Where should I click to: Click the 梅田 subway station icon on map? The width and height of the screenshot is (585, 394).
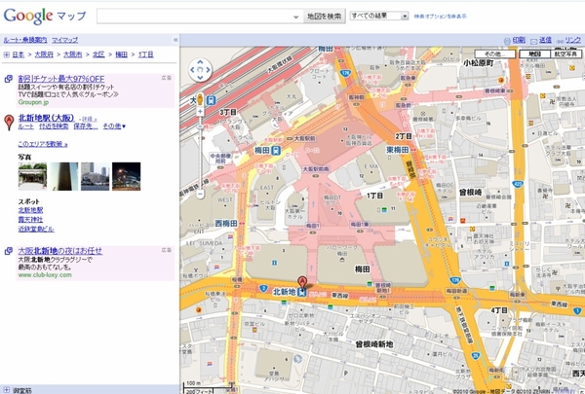[x=276, y=151]
